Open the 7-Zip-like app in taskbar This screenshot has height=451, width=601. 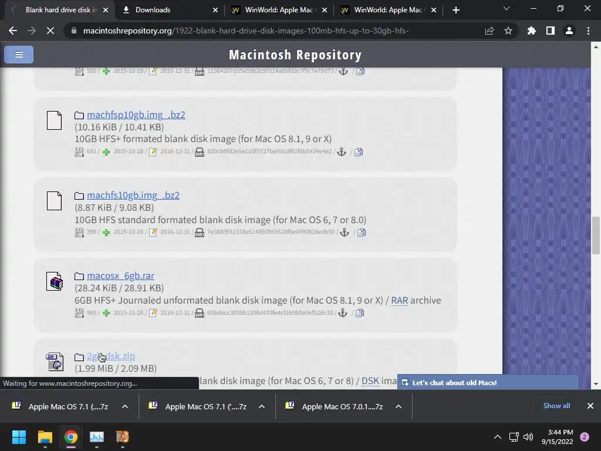tap(123, 437)
